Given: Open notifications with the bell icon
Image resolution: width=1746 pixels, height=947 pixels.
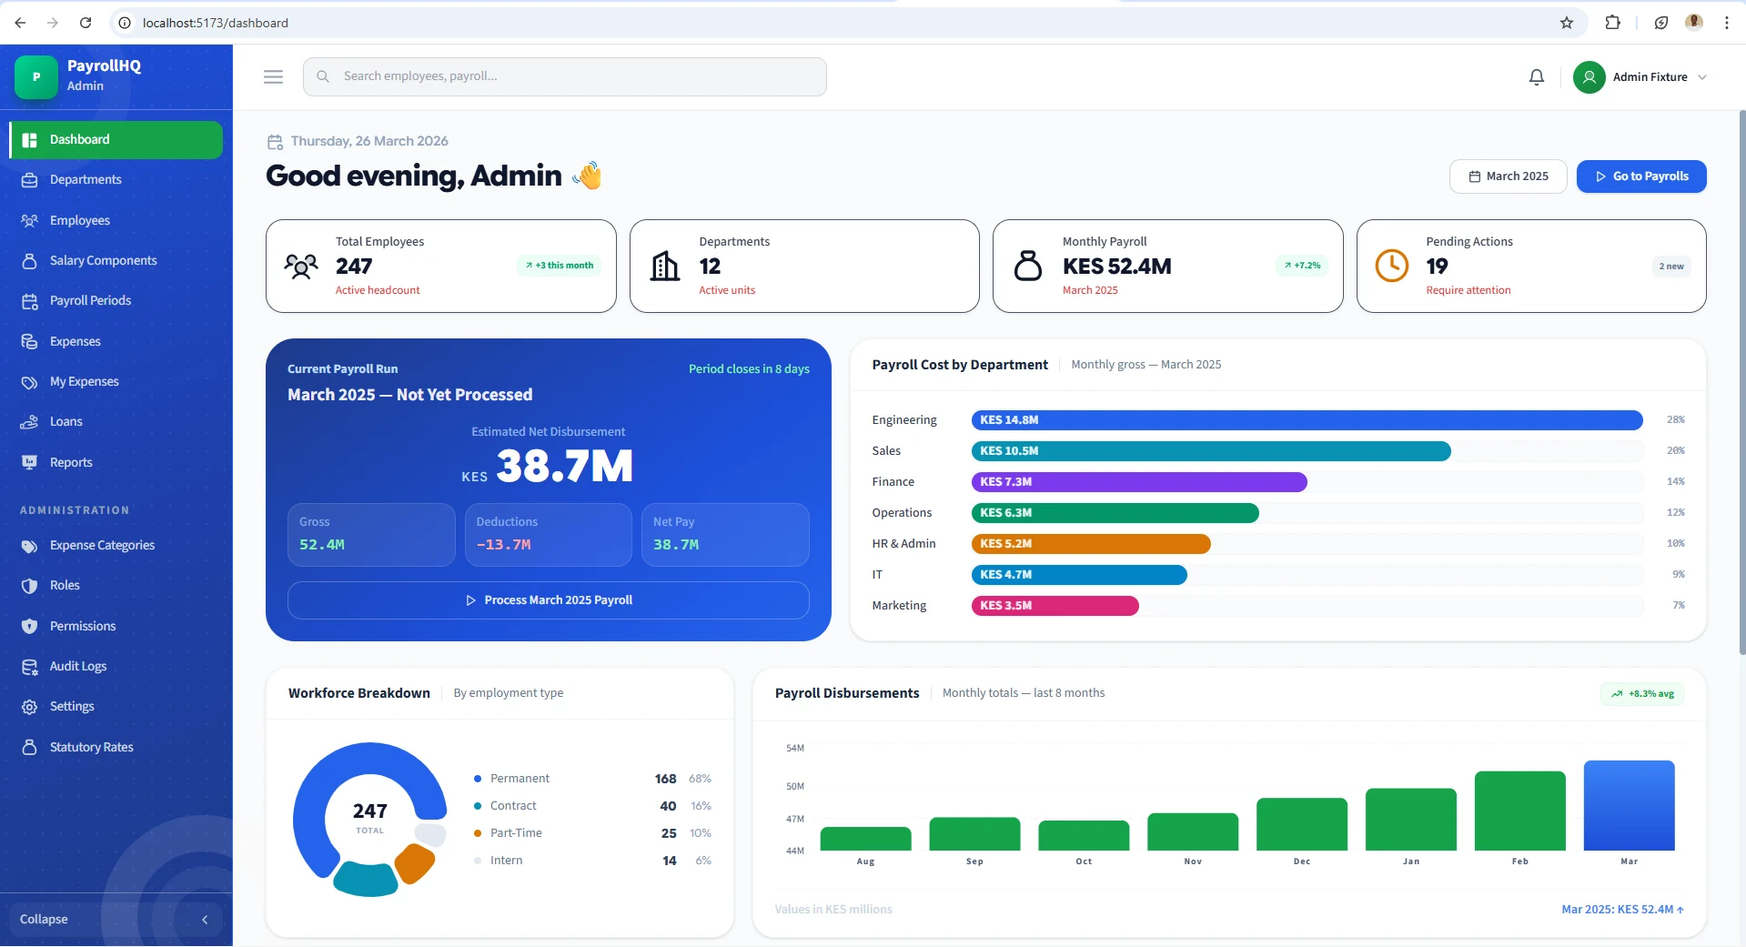Looking at the screenshot, I should [1537, 77].
